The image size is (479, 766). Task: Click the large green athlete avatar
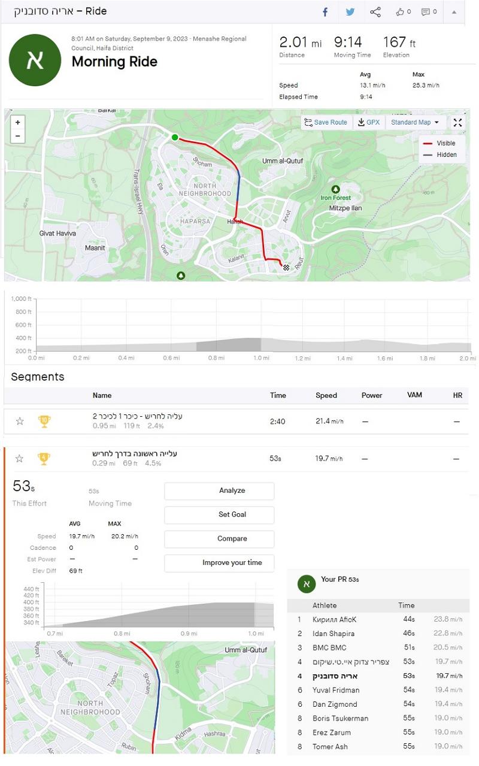point(35,60)
